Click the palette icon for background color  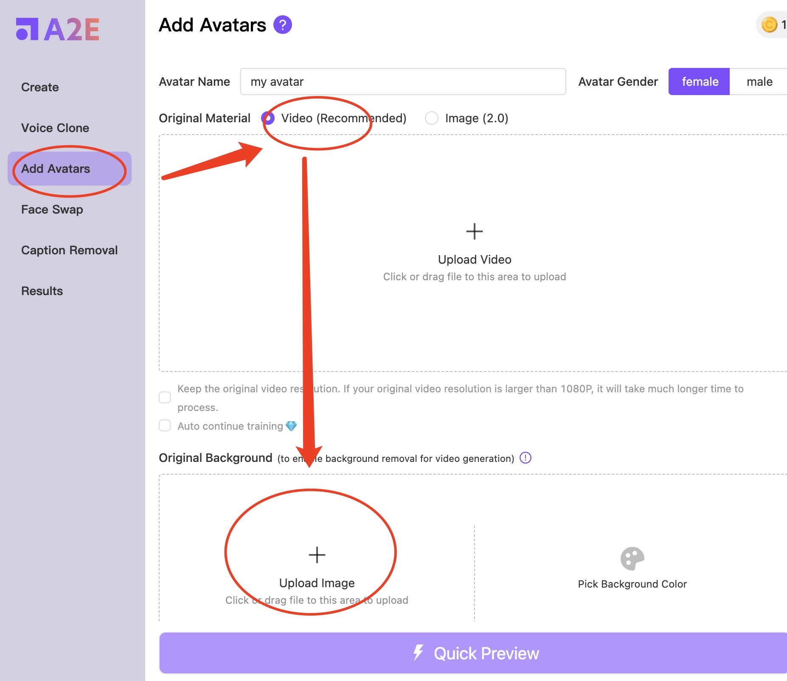632,558
